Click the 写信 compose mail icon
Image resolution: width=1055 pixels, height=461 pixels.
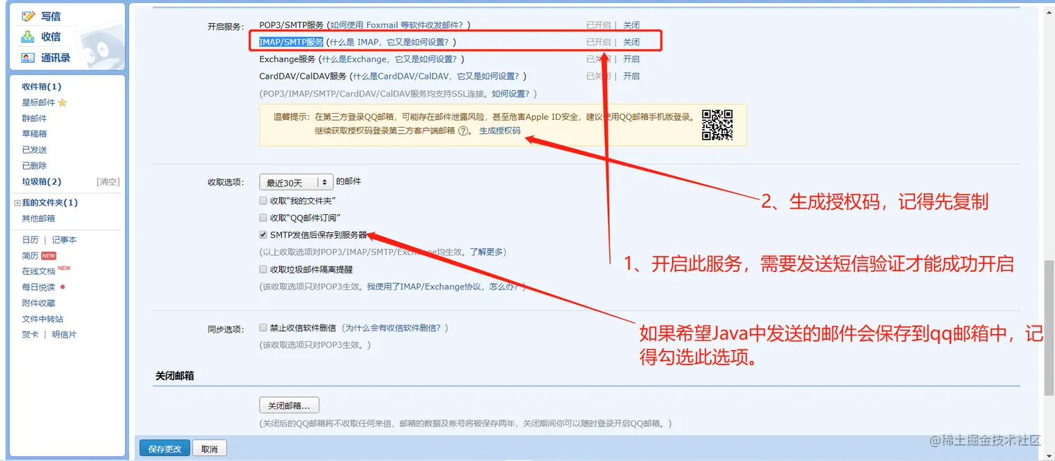coord(28,16)
